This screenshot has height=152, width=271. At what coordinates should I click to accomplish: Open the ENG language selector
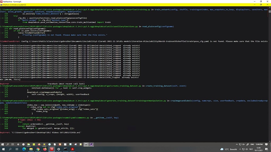click(x=252, y=144)
